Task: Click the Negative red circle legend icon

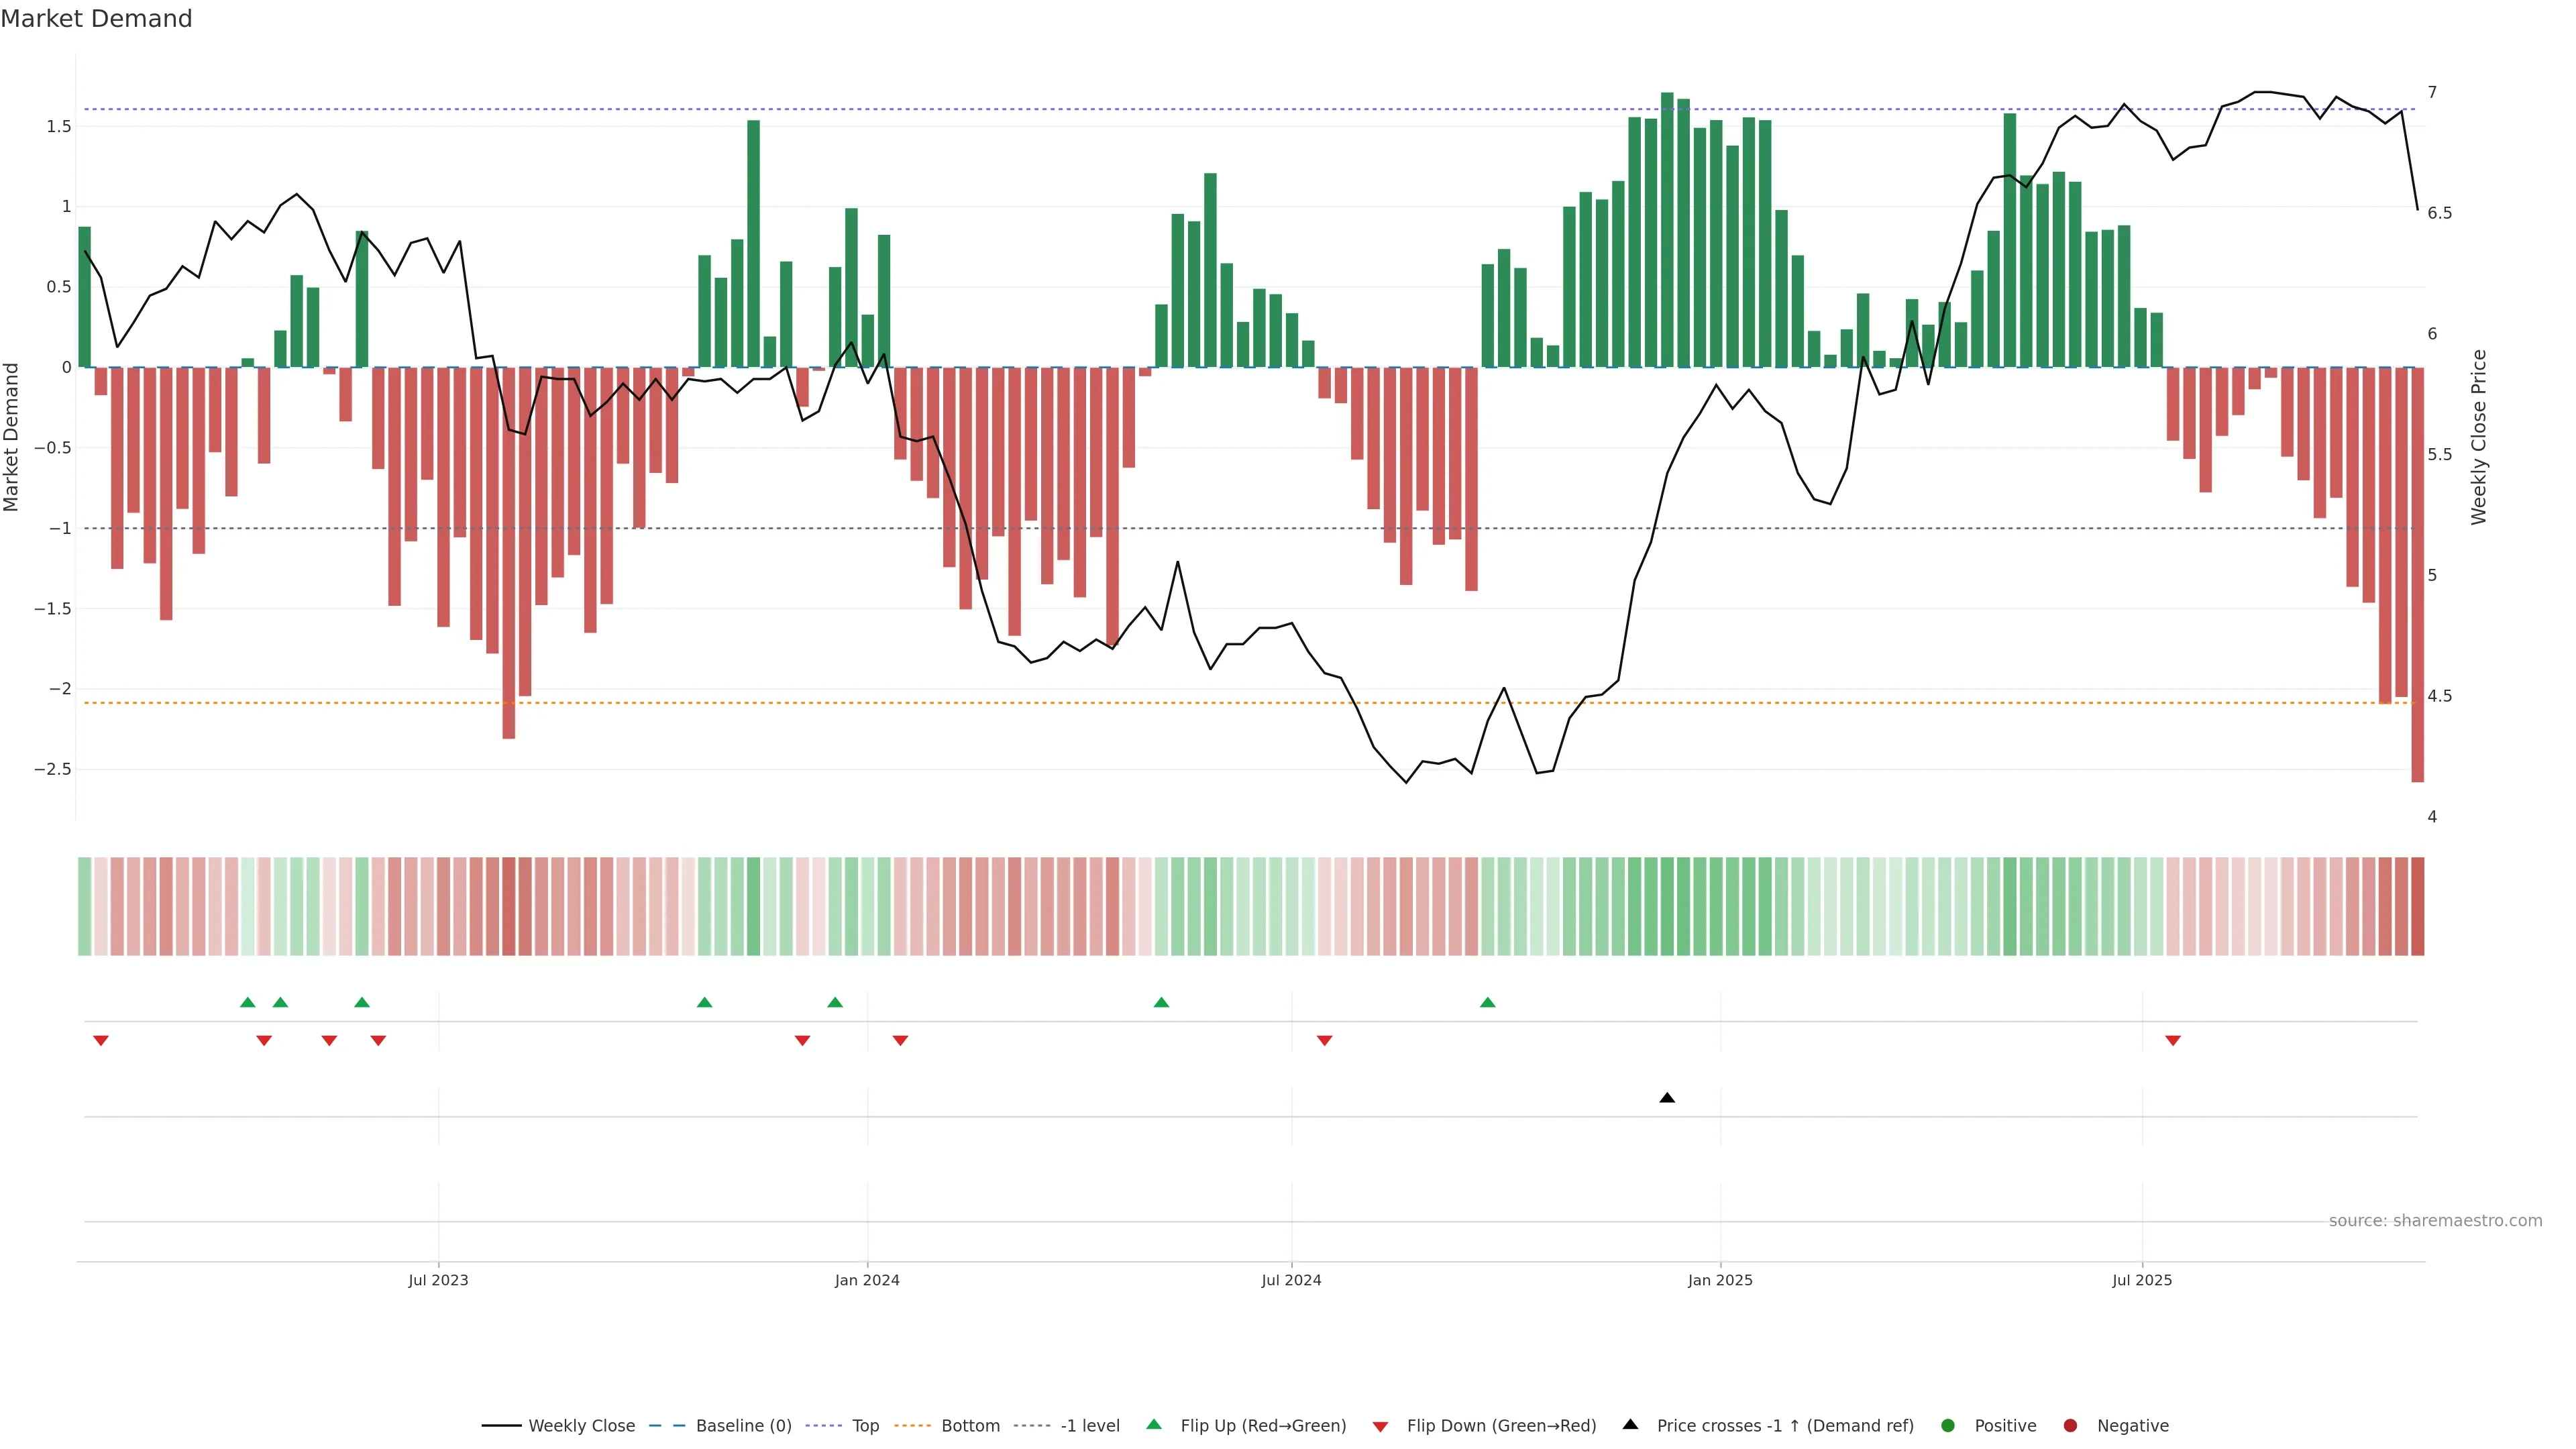Action: [x=2070, y=1426]
